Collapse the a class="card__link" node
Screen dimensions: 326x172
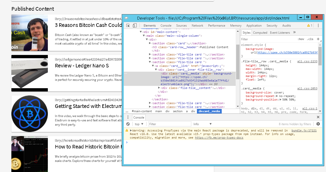(x=153, y=66)
